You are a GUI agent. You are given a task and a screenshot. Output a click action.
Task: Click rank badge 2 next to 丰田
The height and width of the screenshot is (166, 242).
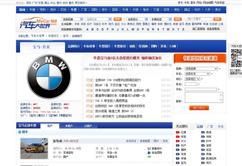click(178, 137)
